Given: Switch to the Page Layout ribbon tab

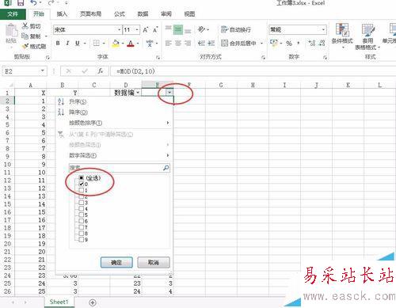Looking at the screenshot, I should point(90,13).
